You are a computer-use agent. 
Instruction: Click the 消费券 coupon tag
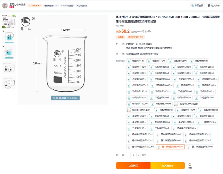(120, 37)
